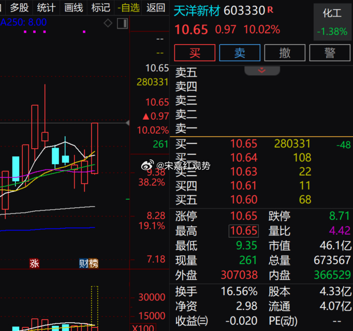Image resolution: width=353 pixels, height=331 pixels.
Task: Click the red R margin-trading icon
Action: (x=270, y=10)
